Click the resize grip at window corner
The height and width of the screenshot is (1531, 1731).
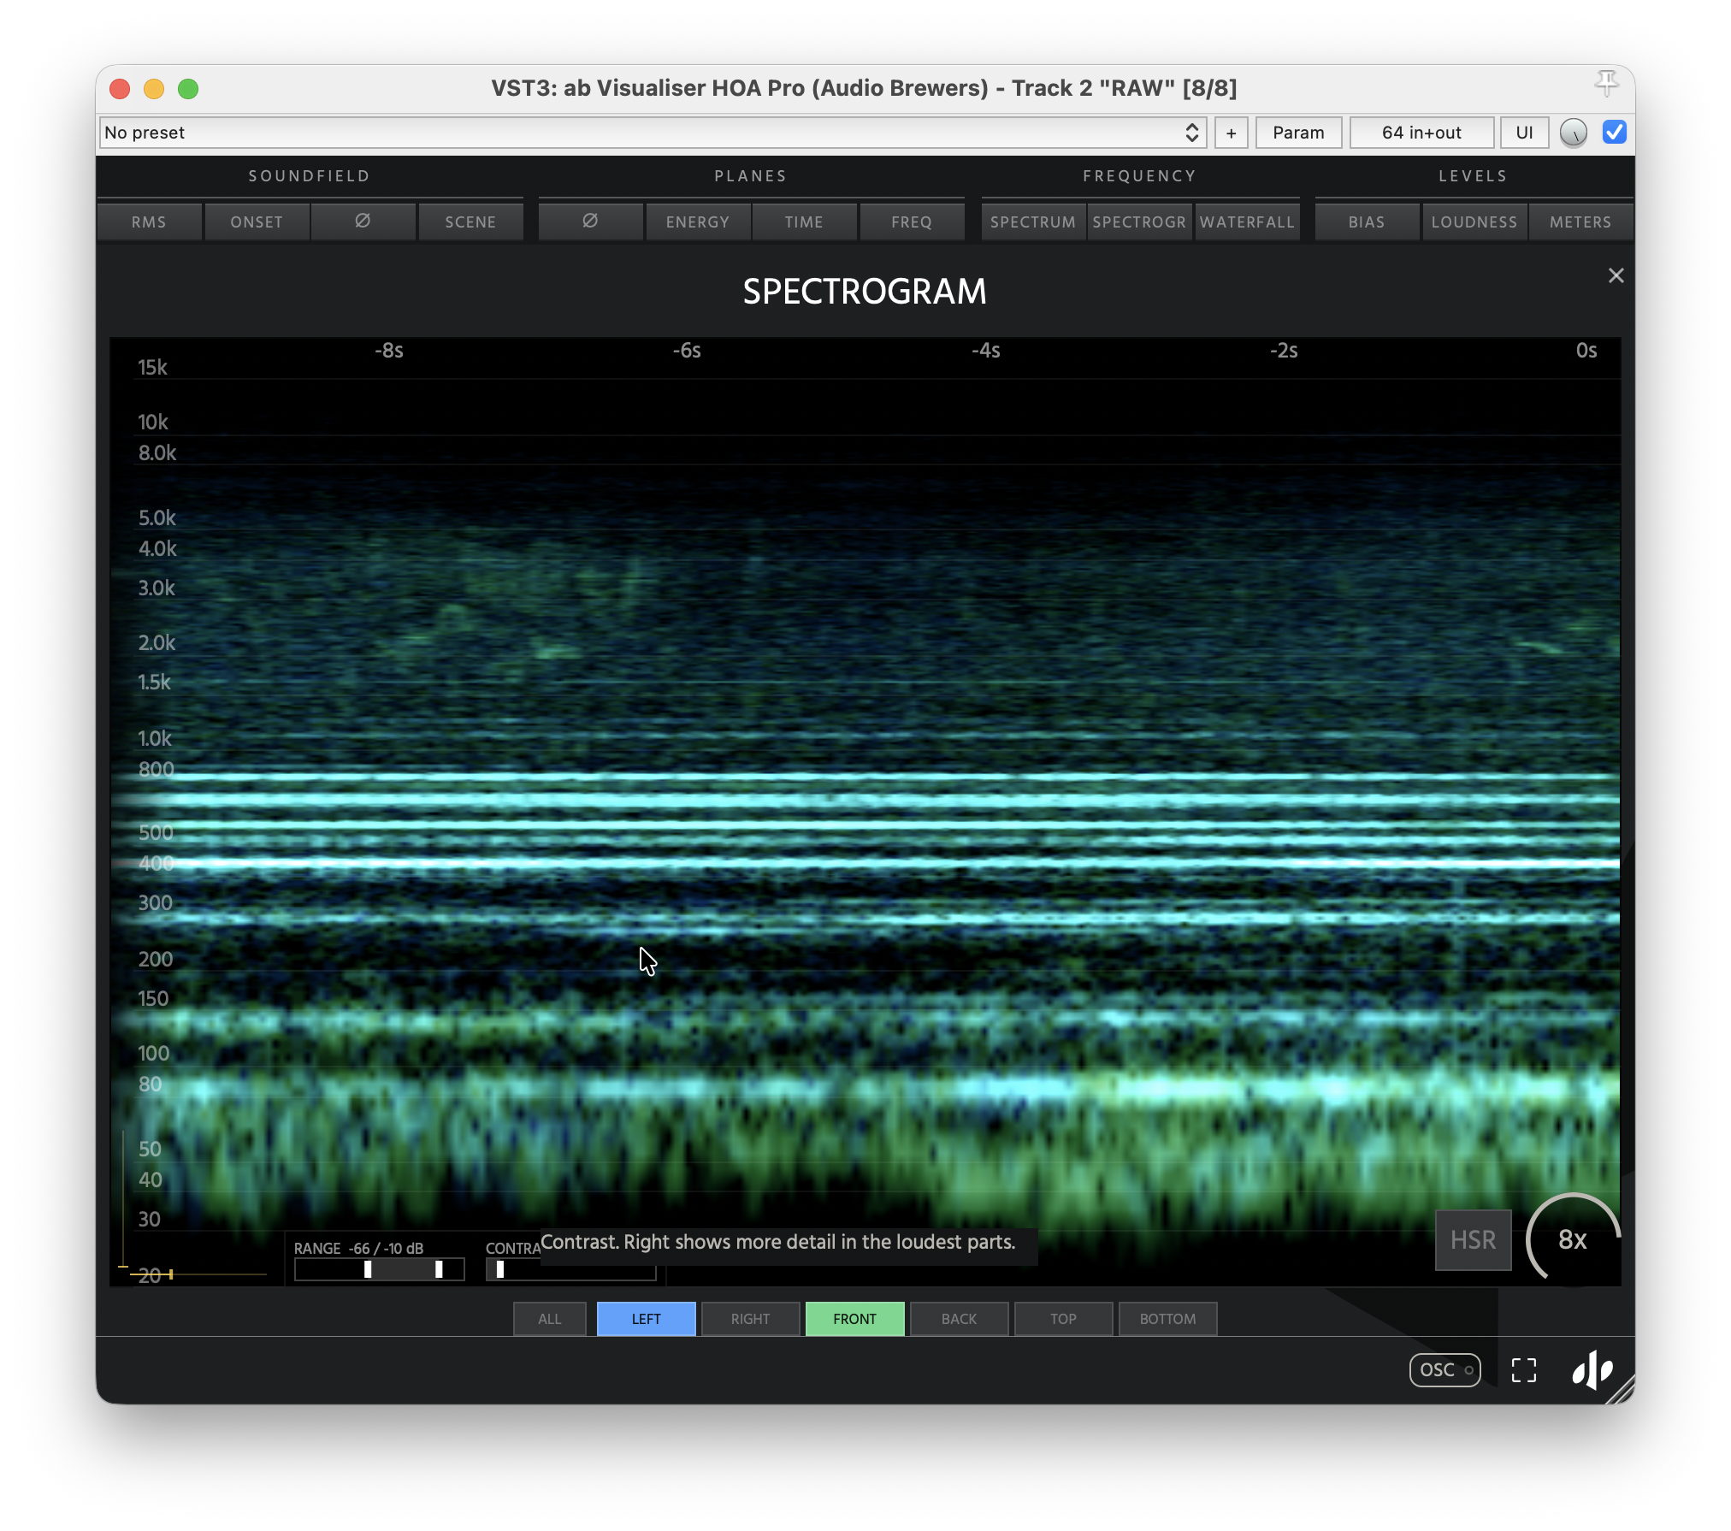coord(1621,1390)
